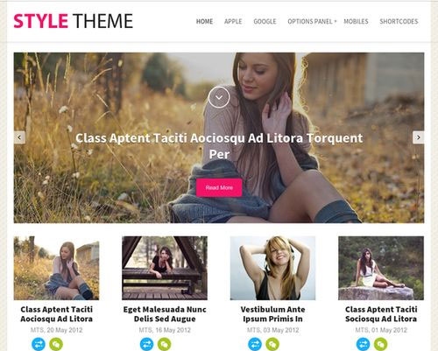Open Vestibulum Ante Ipsum Primis In post title
Screen dimensions: 438x351
[x=272, y=314]
